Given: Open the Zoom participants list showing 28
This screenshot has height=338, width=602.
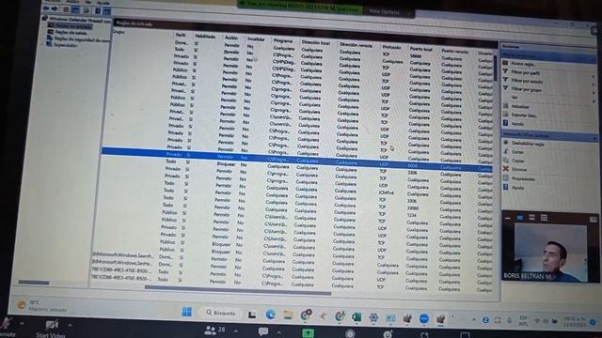Looking at the screenshot, I should point(214,330).
